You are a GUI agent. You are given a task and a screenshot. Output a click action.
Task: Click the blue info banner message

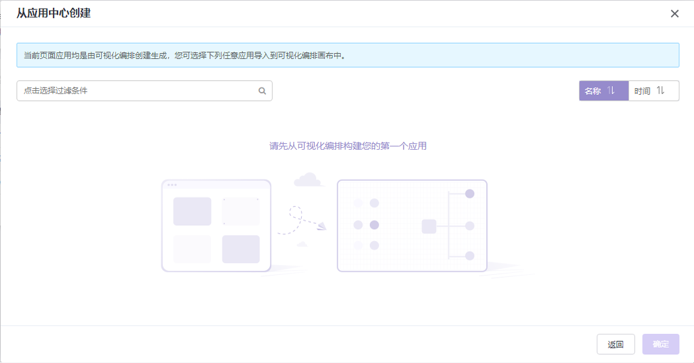(347, 56)
